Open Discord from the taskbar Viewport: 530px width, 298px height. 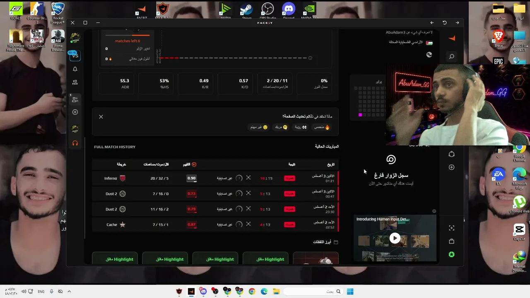click(x=203, y=291)
